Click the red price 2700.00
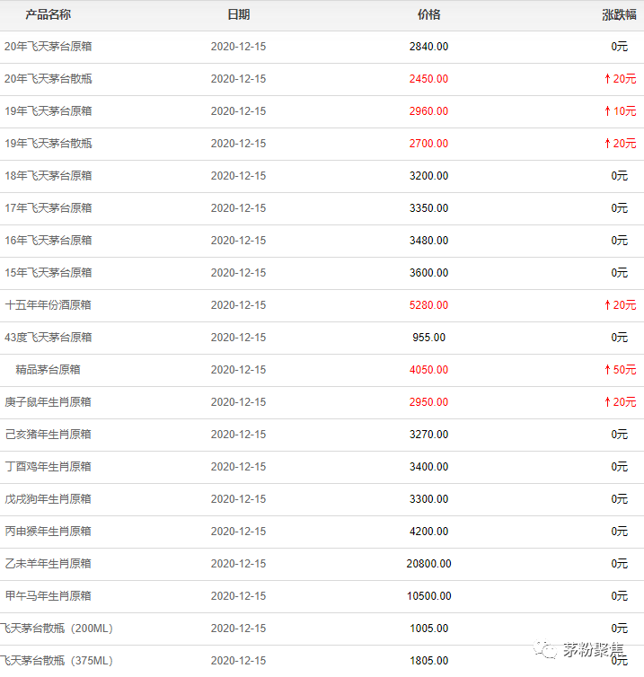Image resolution: width=644 pixels, height=677 pixels. pyautogui.click(x=429, y=144)
